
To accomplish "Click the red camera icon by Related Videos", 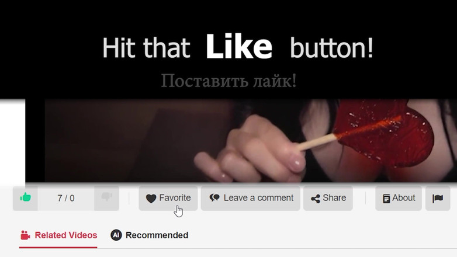I will 25,235.
